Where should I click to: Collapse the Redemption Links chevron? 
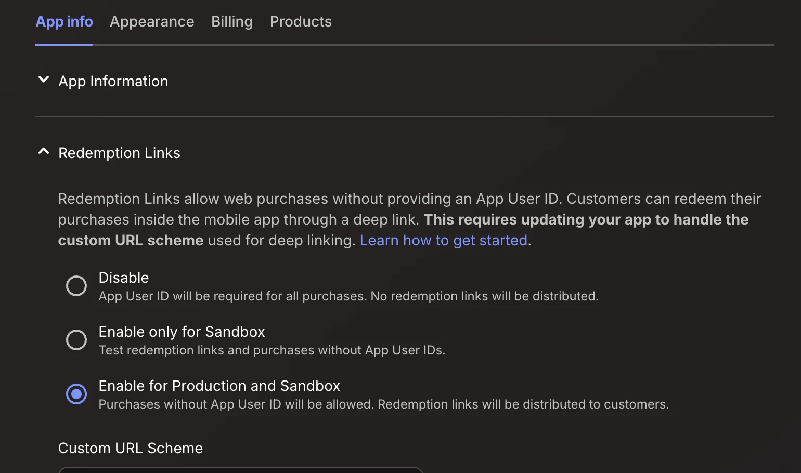coord(44,152)
